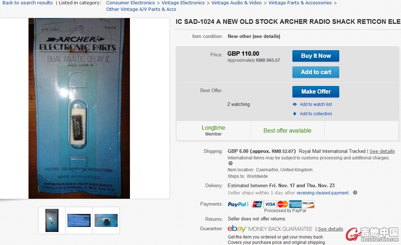The width and height of the screenshot is (401, 245).
Task: Select the first product thumbnail
Action: pyautogui.click(x=52, y=220)
